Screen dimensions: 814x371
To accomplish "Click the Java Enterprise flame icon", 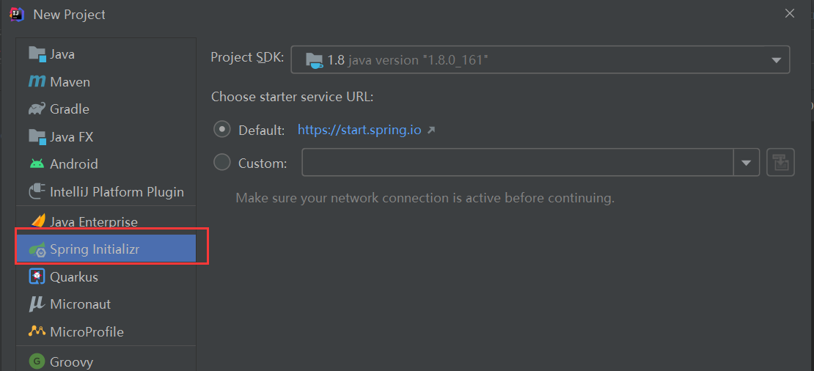I will click(x=38, y=221).
